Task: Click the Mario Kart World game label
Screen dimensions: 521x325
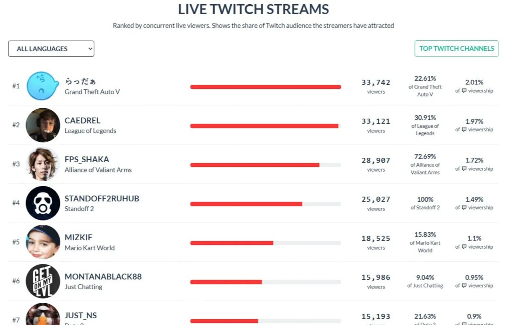Action: point(89,248)
